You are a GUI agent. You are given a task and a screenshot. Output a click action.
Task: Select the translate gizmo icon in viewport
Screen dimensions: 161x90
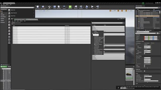(110, 11)
